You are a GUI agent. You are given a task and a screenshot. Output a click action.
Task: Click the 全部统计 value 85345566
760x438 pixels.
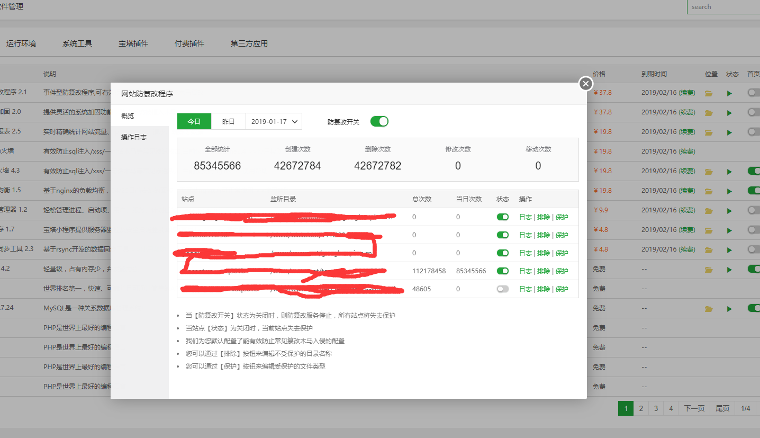coord(218,166)
